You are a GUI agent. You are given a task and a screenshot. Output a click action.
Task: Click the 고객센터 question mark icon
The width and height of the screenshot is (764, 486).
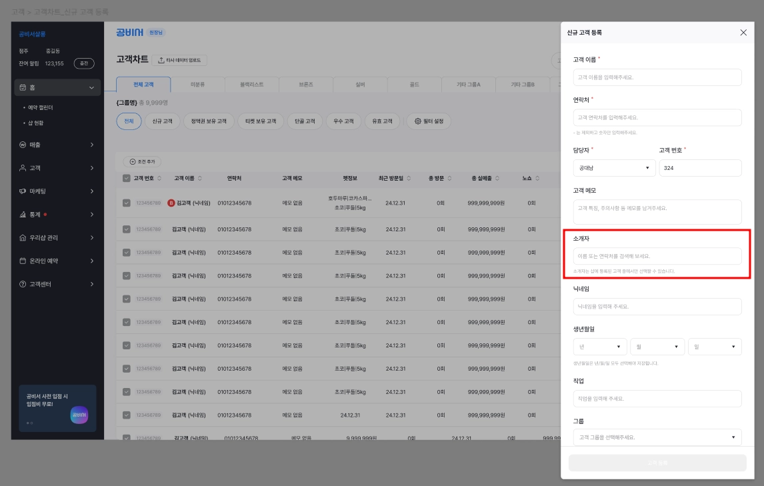pos(23,285)
